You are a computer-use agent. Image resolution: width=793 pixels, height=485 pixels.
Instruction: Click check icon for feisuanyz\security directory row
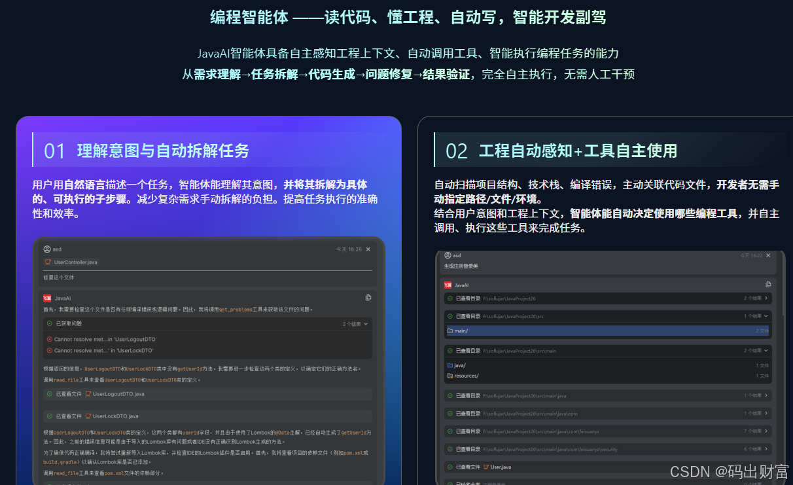450,449
